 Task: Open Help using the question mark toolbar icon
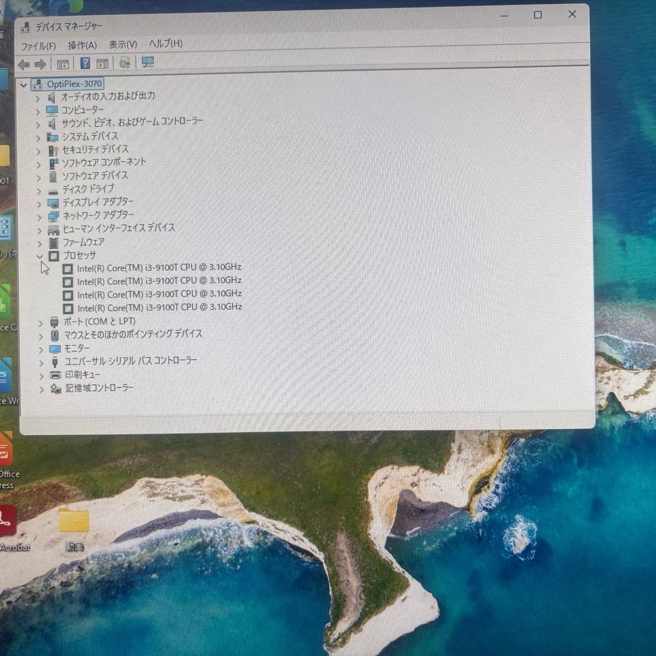pos(86,64)
